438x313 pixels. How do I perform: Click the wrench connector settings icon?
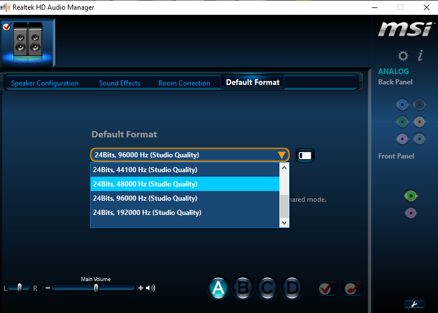[x=414, y=304]
